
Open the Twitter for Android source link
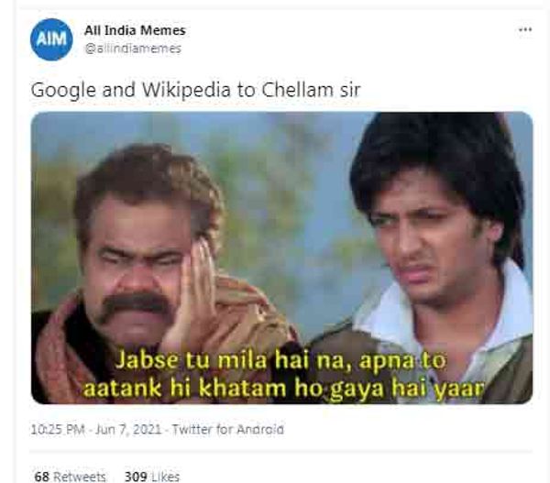coord(227,429)
